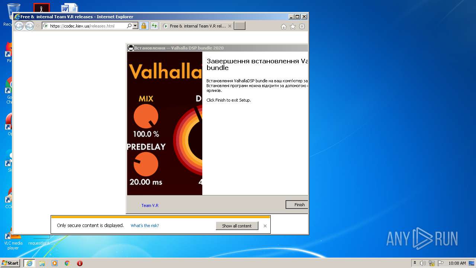The image size is (476, 268).
Task: Open Opera red icon in taskbar
Action: click(x=80, y=263)
